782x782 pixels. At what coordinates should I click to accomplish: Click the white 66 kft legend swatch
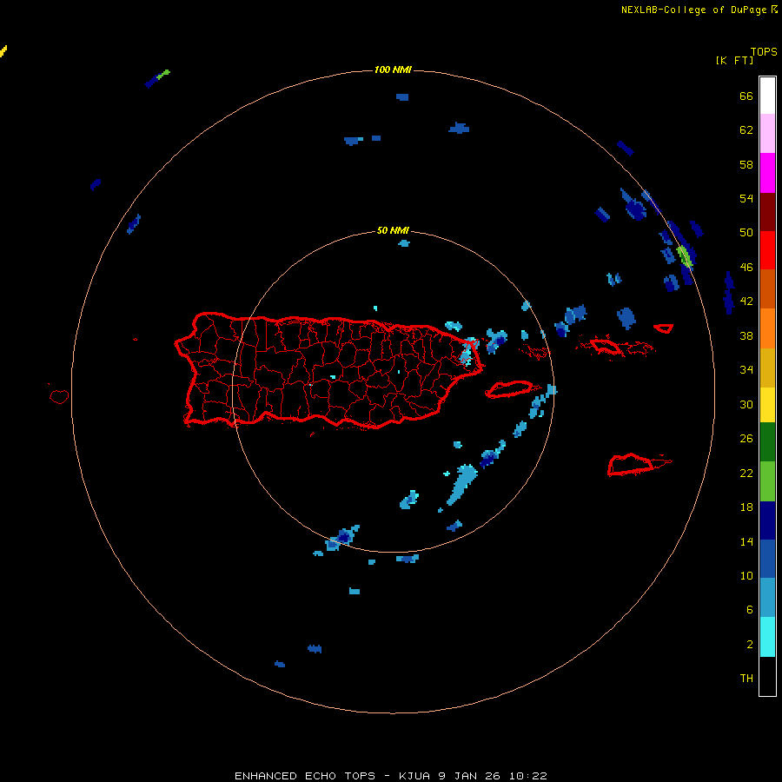point(767,96)
